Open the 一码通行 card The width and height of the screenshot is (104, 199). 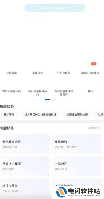point(77,166)
